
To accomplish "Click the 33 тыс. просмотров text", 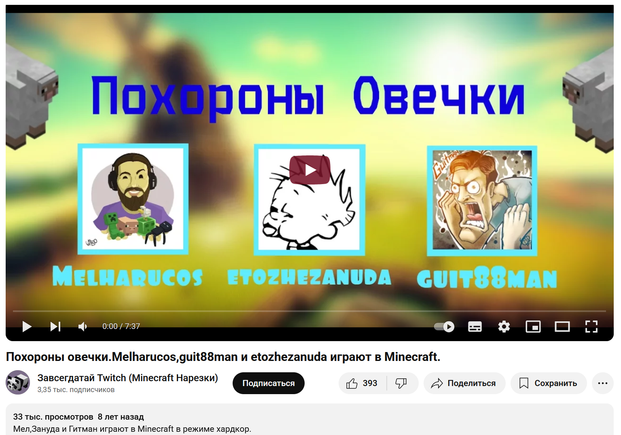I will point(53,417).
